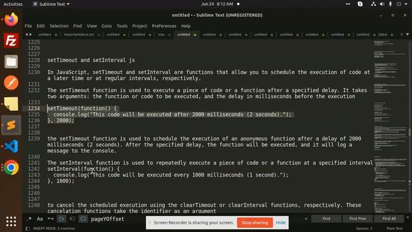
Task: Click the Skype tray icon
Action: tap(360, 4)
